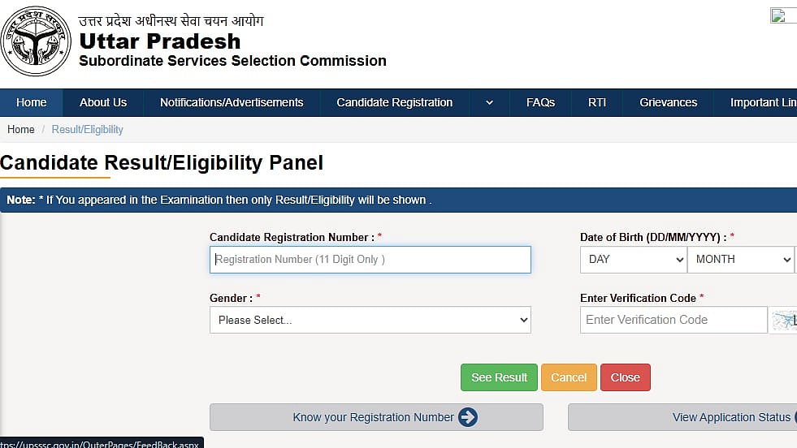Viewport: 797px width, 448px height.
Task: Expand the chevron menu after Candidate Registration
Action: point(489,102)
